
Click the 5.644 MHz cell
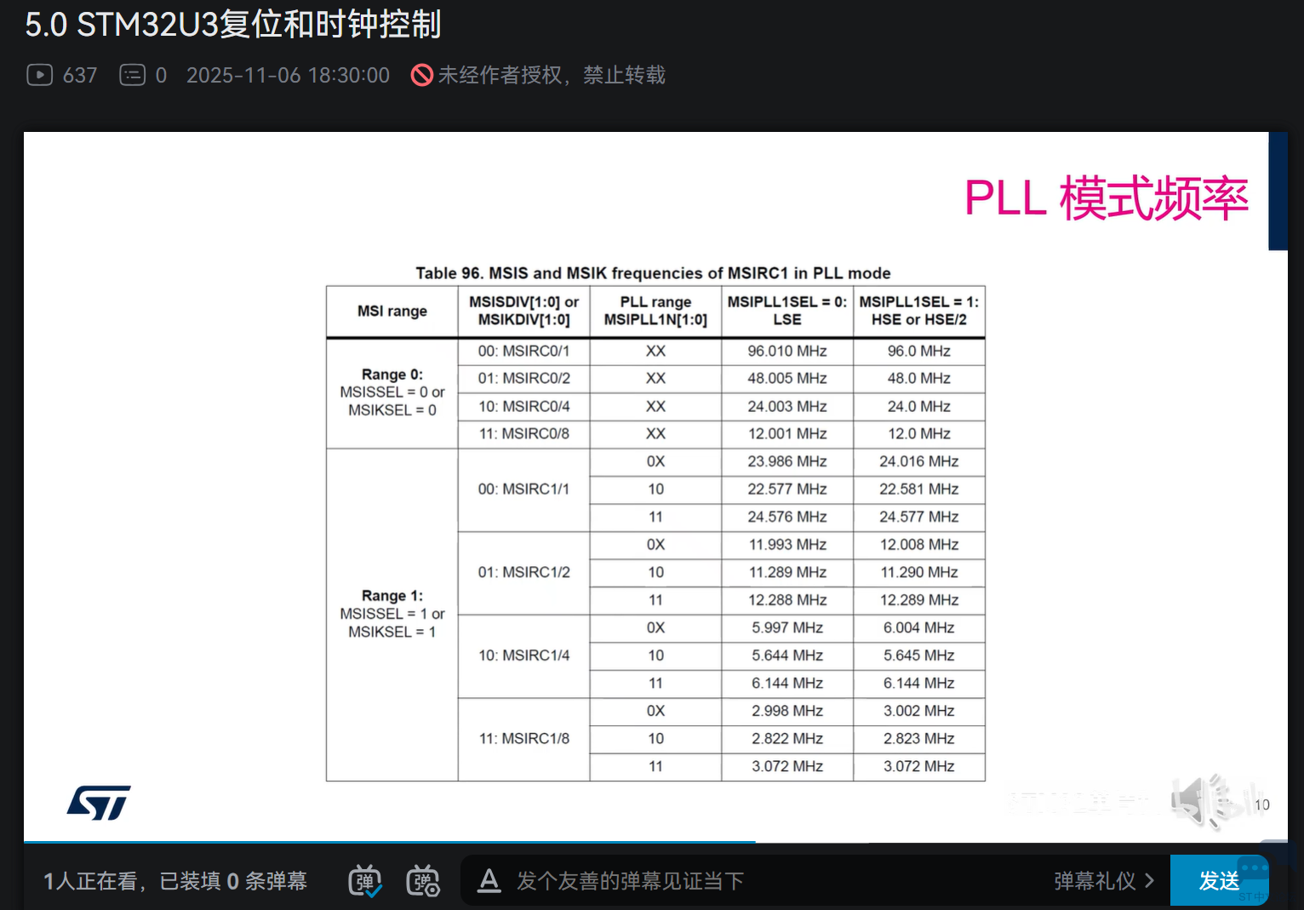point(787,655)
